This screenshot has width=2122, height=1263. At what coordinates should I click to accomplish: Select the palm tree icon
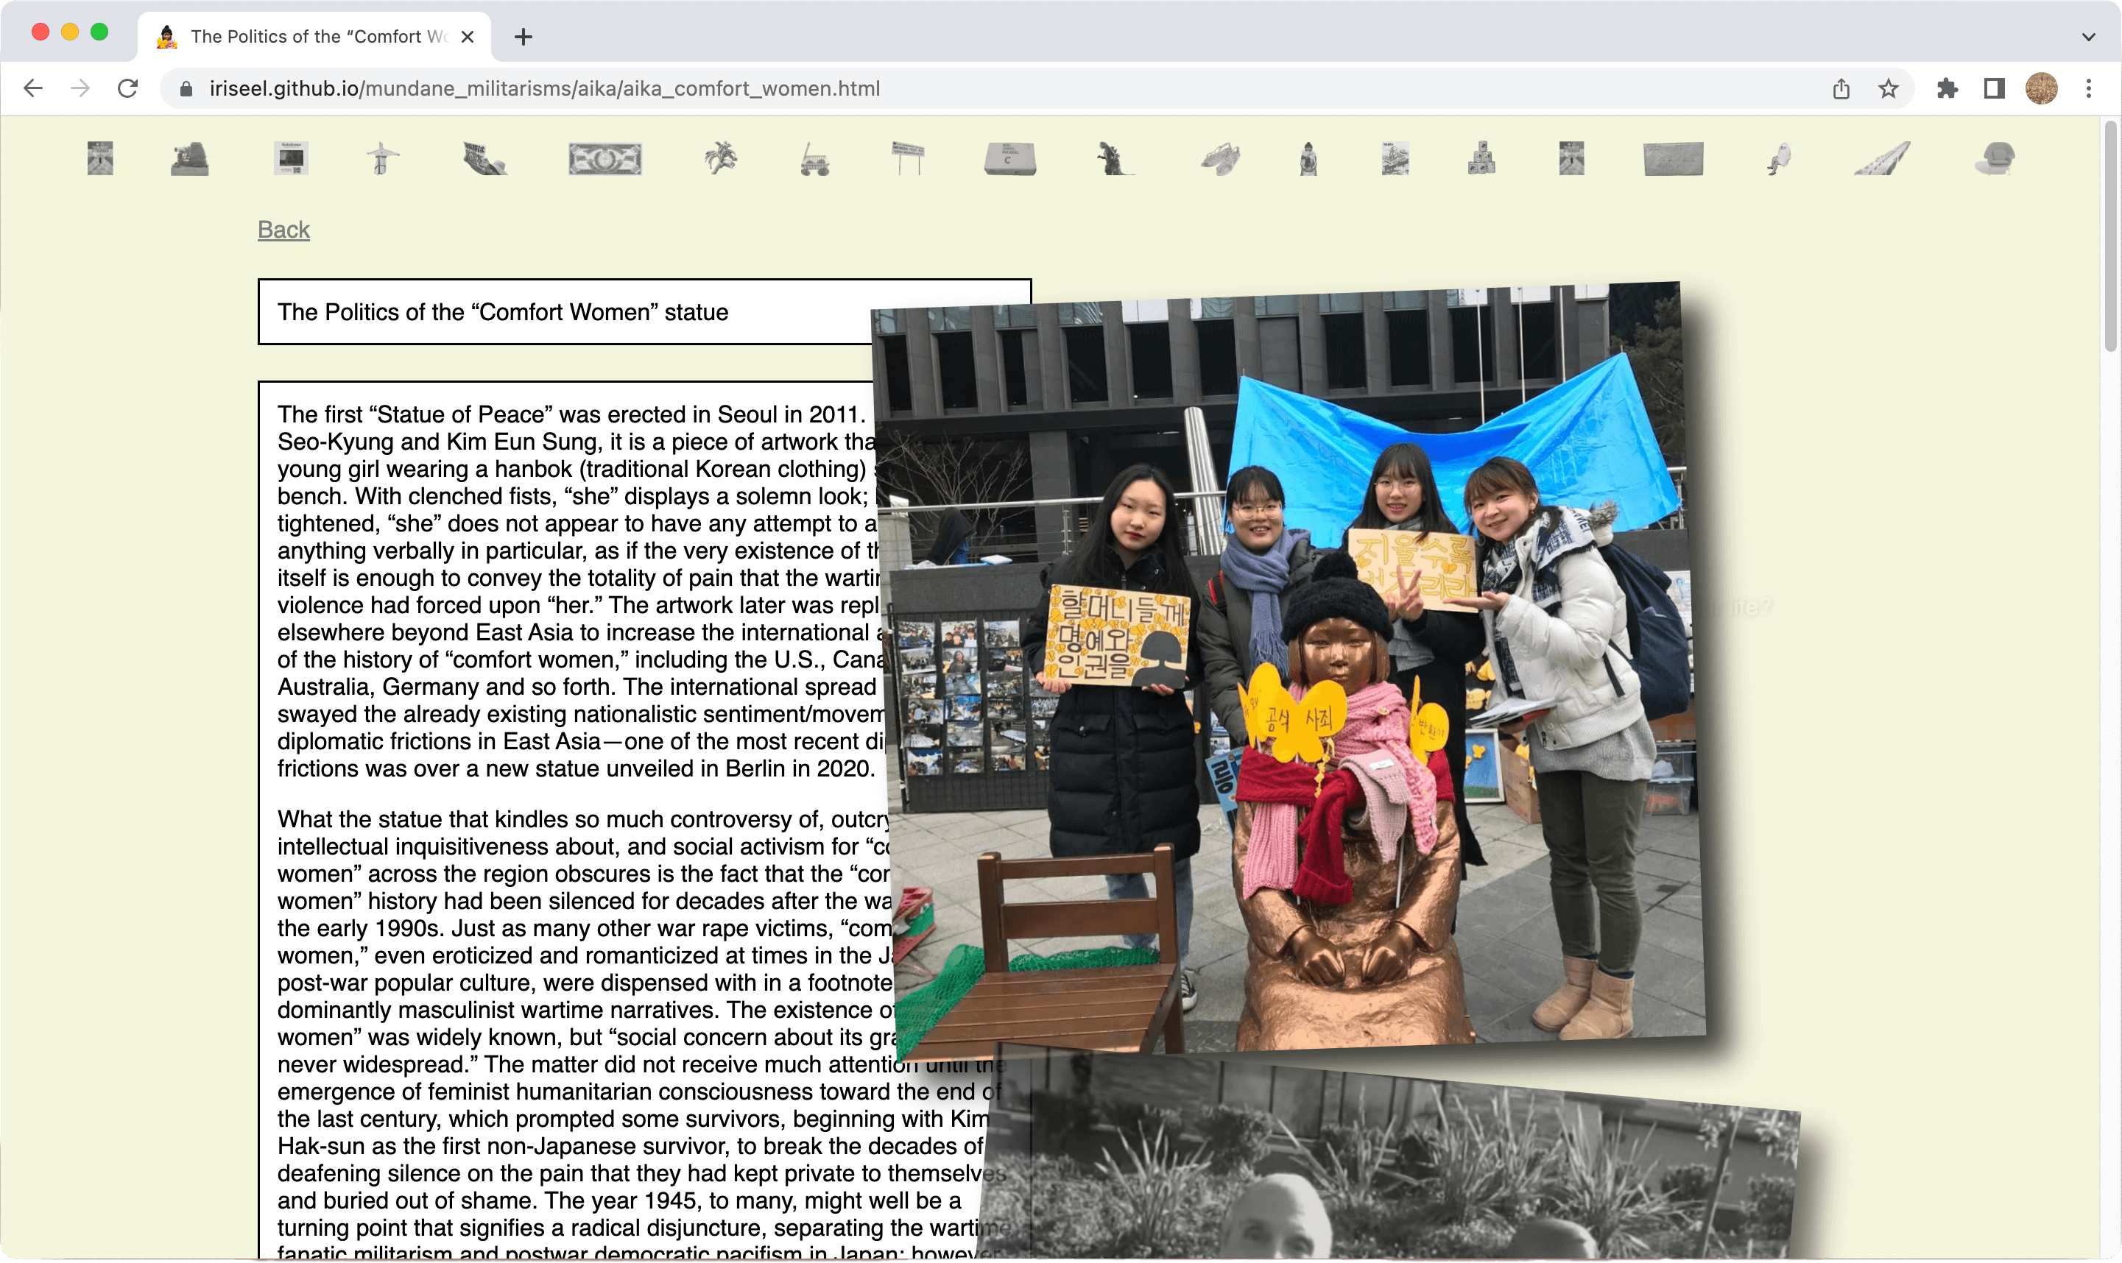pyautogui.click(x=720, y=159)
